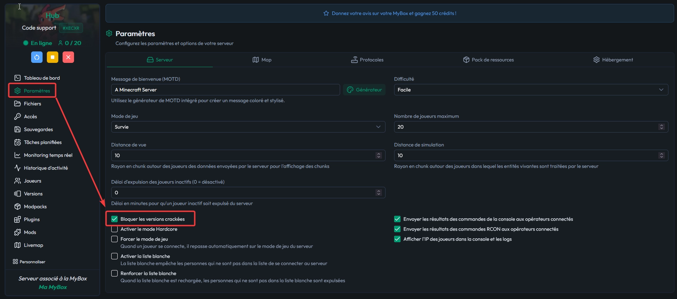Open the Pack de ressources tab
The image size is (677, 299).
coord(489,60)
